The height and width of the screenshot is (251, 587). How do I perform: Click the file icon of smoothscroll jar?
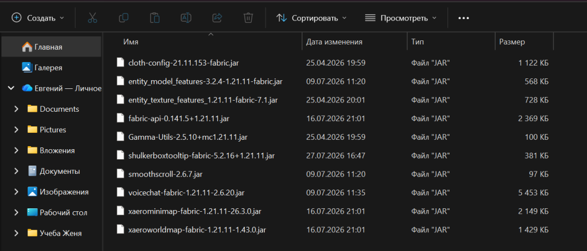coord(120,174)
